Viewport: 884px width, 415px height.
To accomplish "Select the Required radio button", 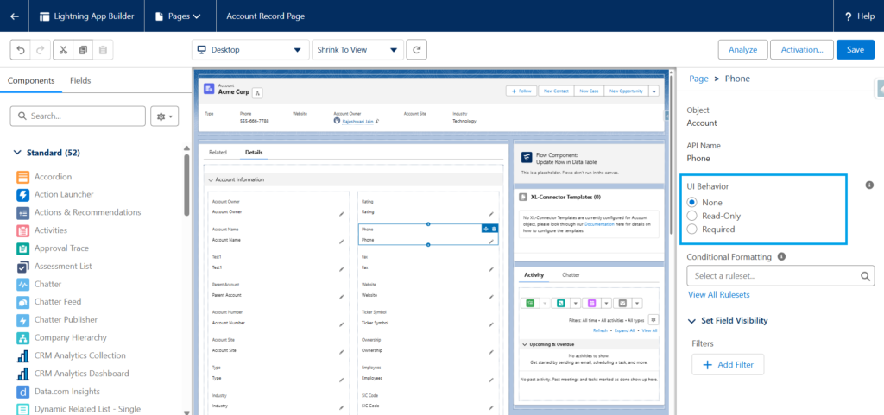I will pos(692,230).
